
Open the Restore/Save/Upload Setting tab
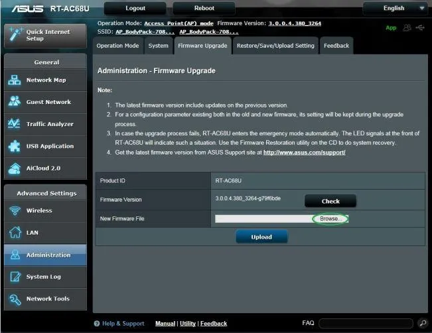tap(275, 46)
